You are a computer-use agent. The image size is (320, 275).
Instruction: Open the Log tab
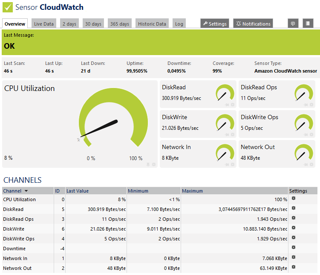pyautogui.click(x=179, y=24)
